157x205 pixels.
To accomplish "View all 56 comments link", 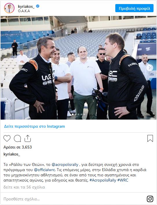I will [x=24, y=187].
